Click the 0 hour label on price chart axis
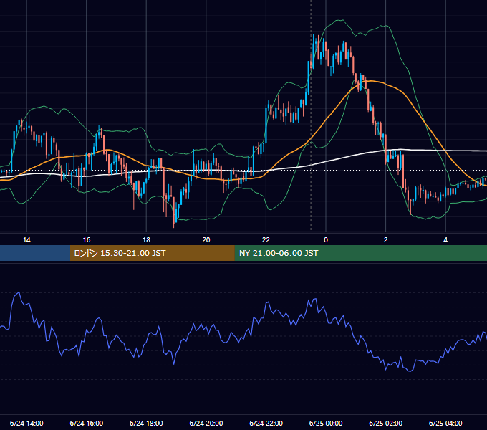487x430 pixels. (x=326, y=240)
